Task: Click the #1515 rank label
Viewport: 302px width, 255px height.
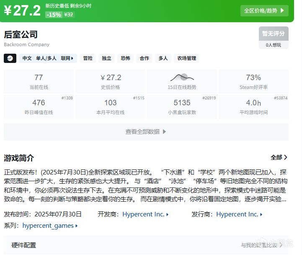Action: pyautogui.click(x=139, y=98)
